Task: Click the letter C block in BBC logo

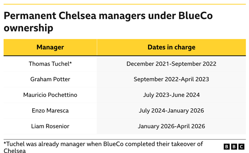Action: (x=242, y=147)
